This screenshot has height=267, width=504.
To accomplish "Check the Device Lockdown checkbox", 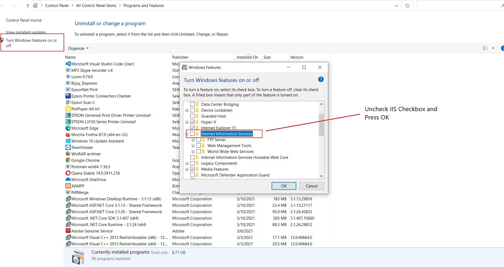I will pyautogui.click(x=192, y=110).
